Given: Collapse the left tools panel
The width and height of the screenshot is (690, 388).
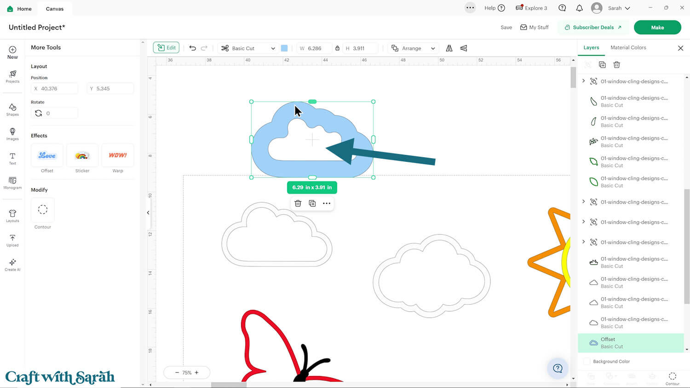Looking at the screenshot, I should (148, 212).
